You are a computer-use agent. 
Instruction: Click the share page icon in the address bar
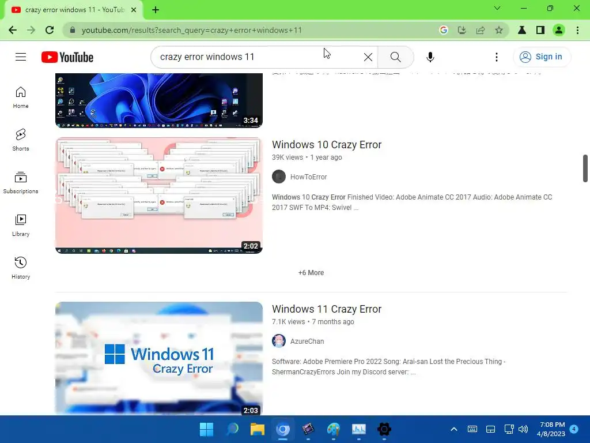(481, 30)
